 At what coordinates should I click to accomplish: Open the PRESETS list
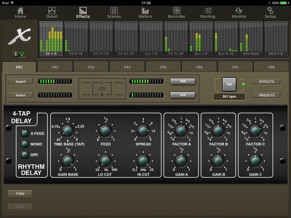(x=266, y=95)
